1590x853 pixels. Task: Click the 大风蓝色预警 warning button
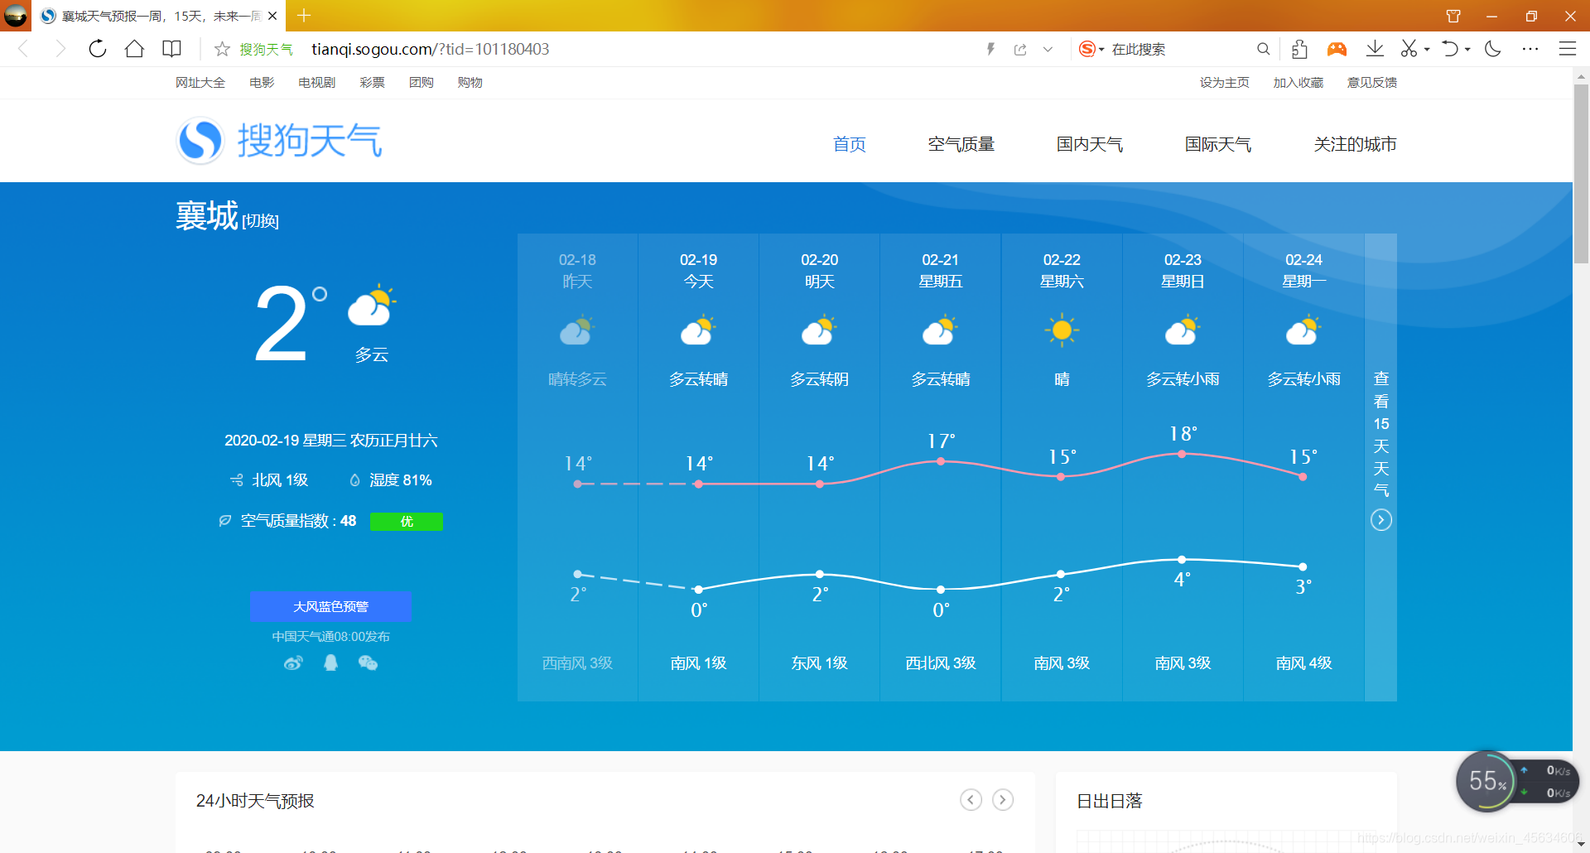tap(330, 606)
